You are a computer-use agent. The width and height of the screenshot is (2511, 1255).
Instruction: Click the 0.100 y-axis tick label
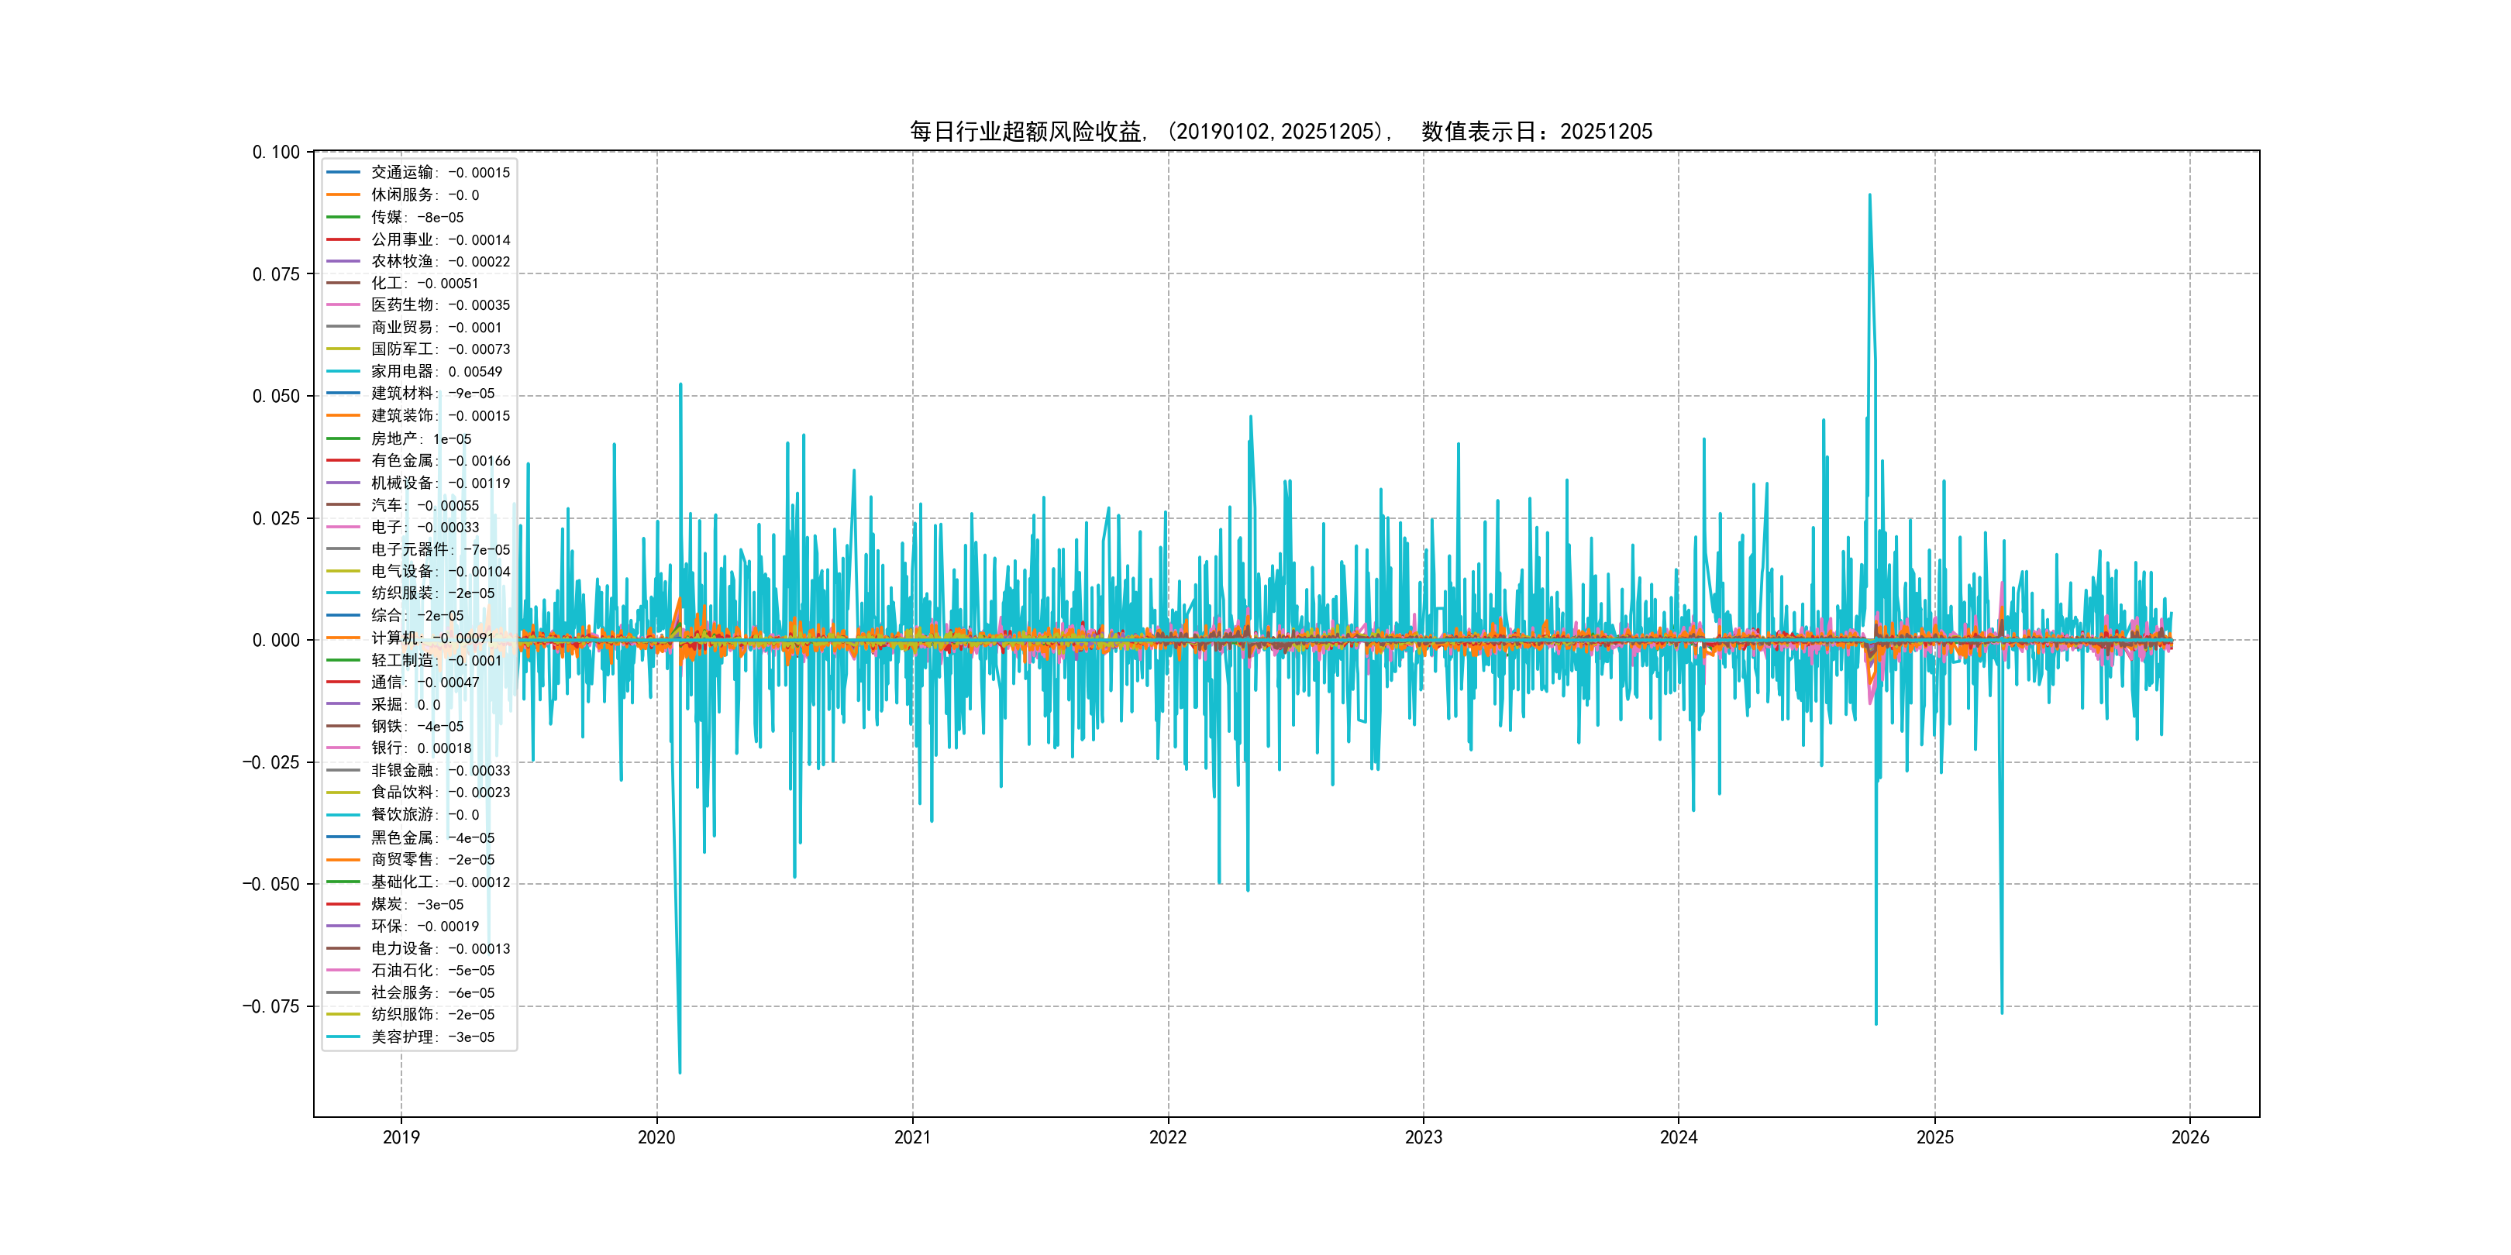276,152
